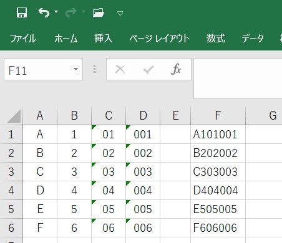The height and width of the screenshot is (243, 282).
Task: Open the Name Box dropdown arrow
Action: pyautogui.click(x=75, y=69)
